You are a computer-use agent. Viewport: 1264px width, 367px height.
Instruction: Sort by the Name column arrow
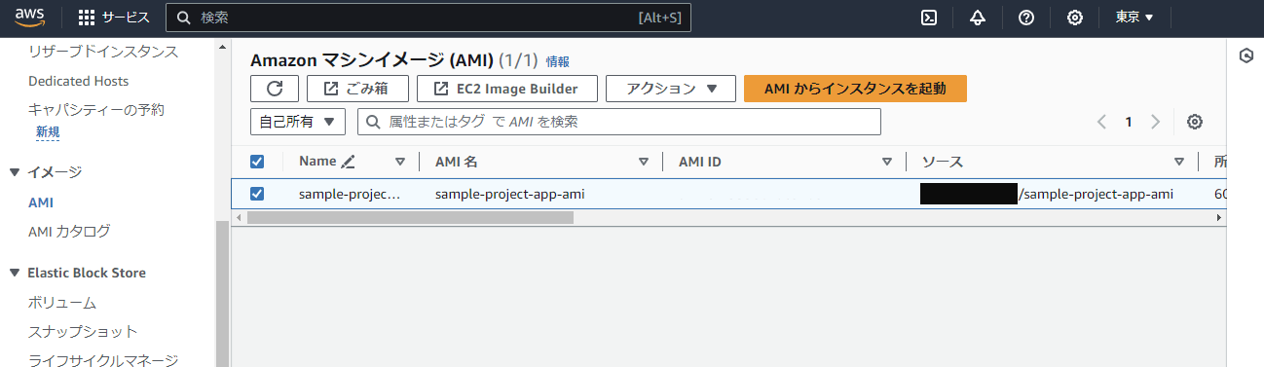[x=400, y=162]
